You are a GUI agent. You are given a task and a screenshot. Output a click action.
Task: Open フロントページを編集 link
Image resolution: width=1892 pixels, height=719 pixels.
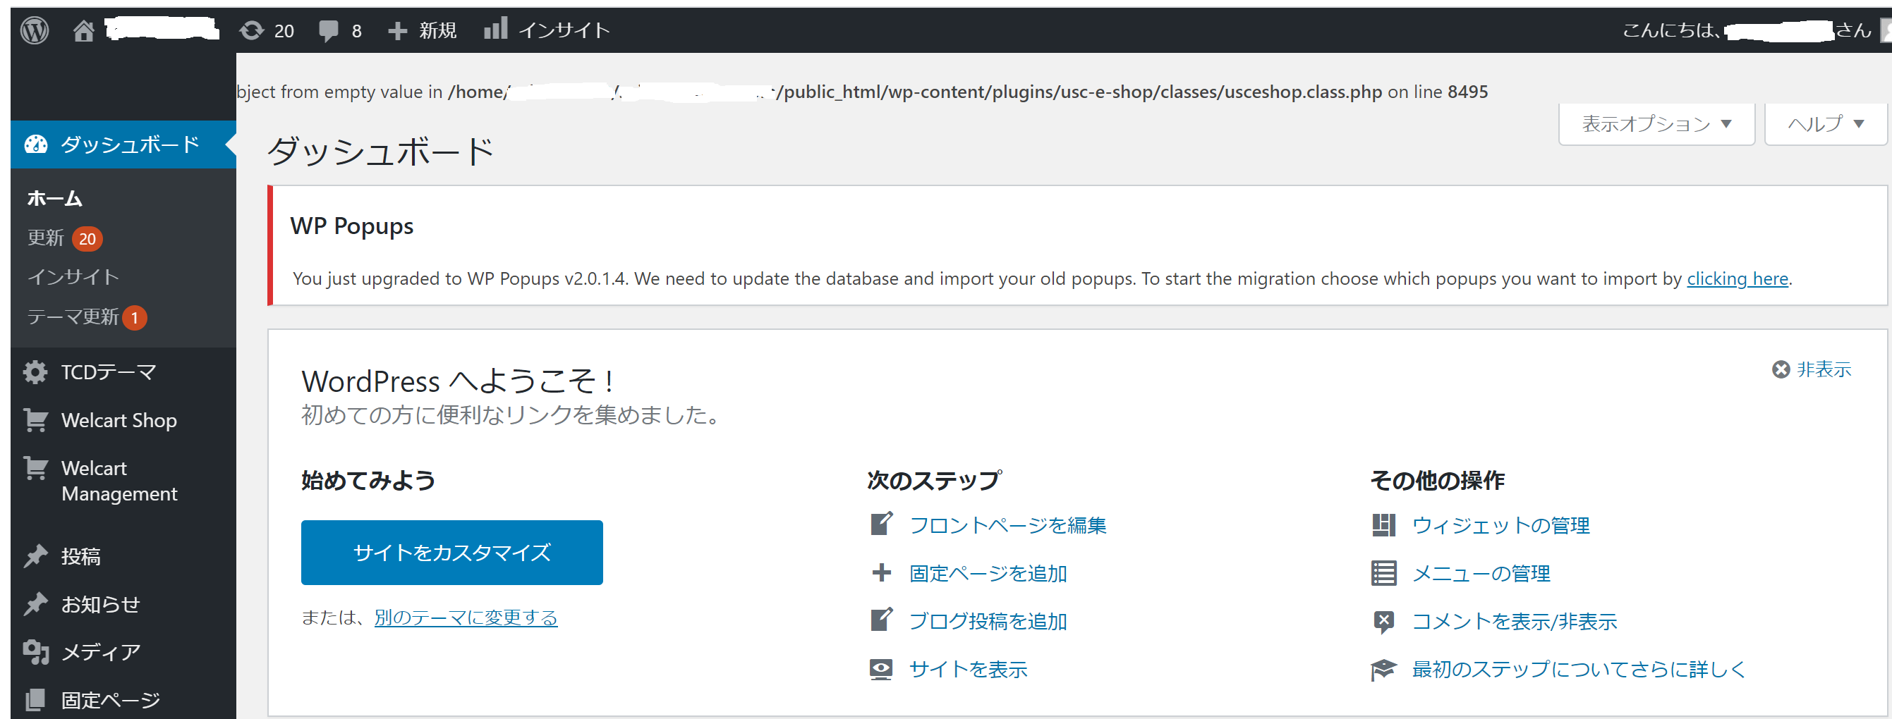pos(1007,525)
